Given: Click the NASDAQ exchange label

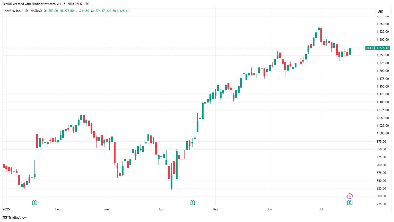Looking at the screenshot, I should [x=36, y=11].
